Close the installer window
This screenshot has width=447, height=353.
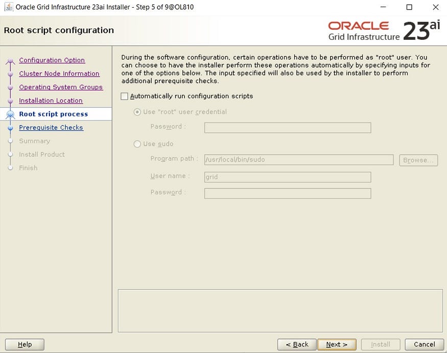click(x=435, y=7)
